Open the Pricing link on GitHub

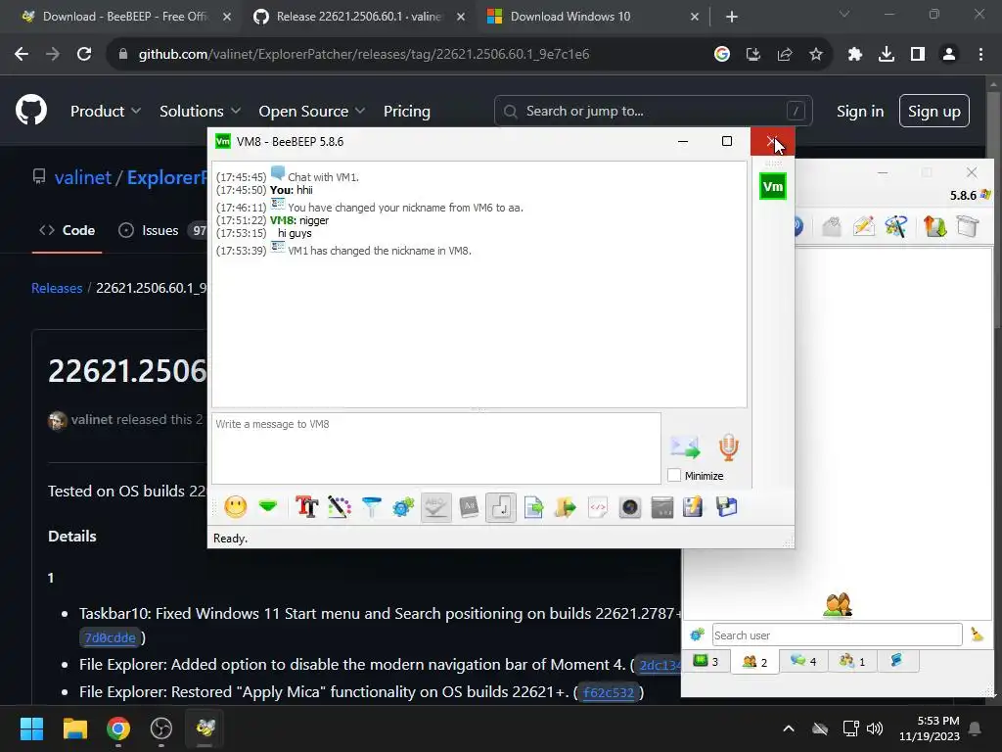click(406, 112)
